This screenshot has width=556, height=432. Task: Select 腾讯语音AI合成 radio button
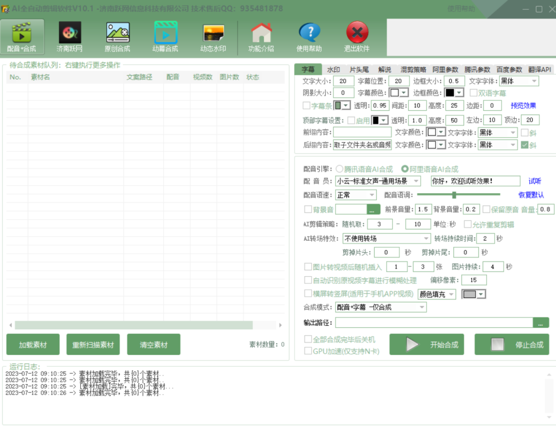(340, 169)
